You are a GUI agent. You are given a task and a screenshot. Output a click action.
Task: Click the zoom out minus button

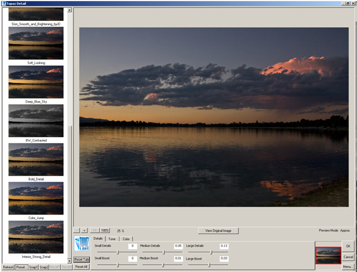(77, 230)
